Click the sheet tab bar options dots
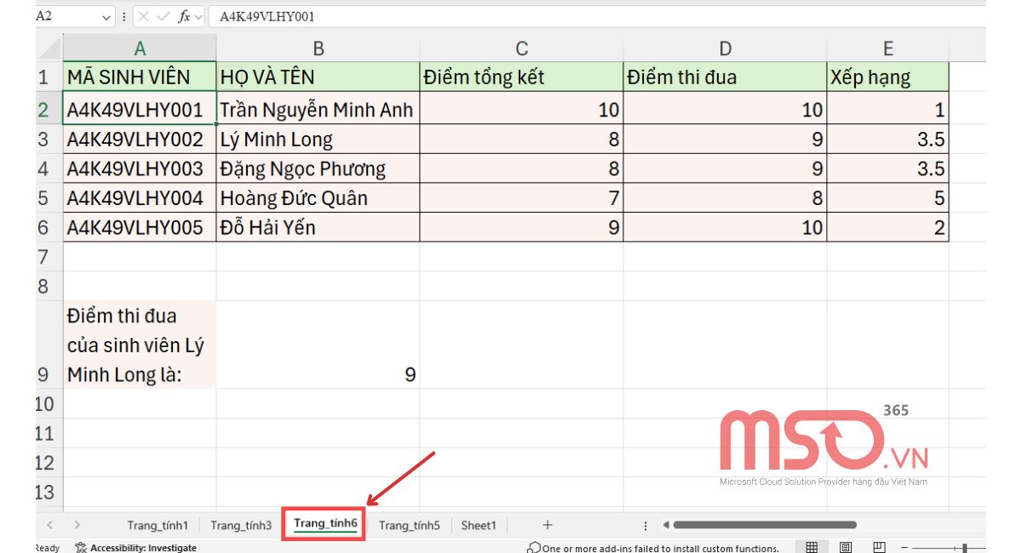Image resolution: width=1022 pixels, height=553 pixels. point(646,526)
